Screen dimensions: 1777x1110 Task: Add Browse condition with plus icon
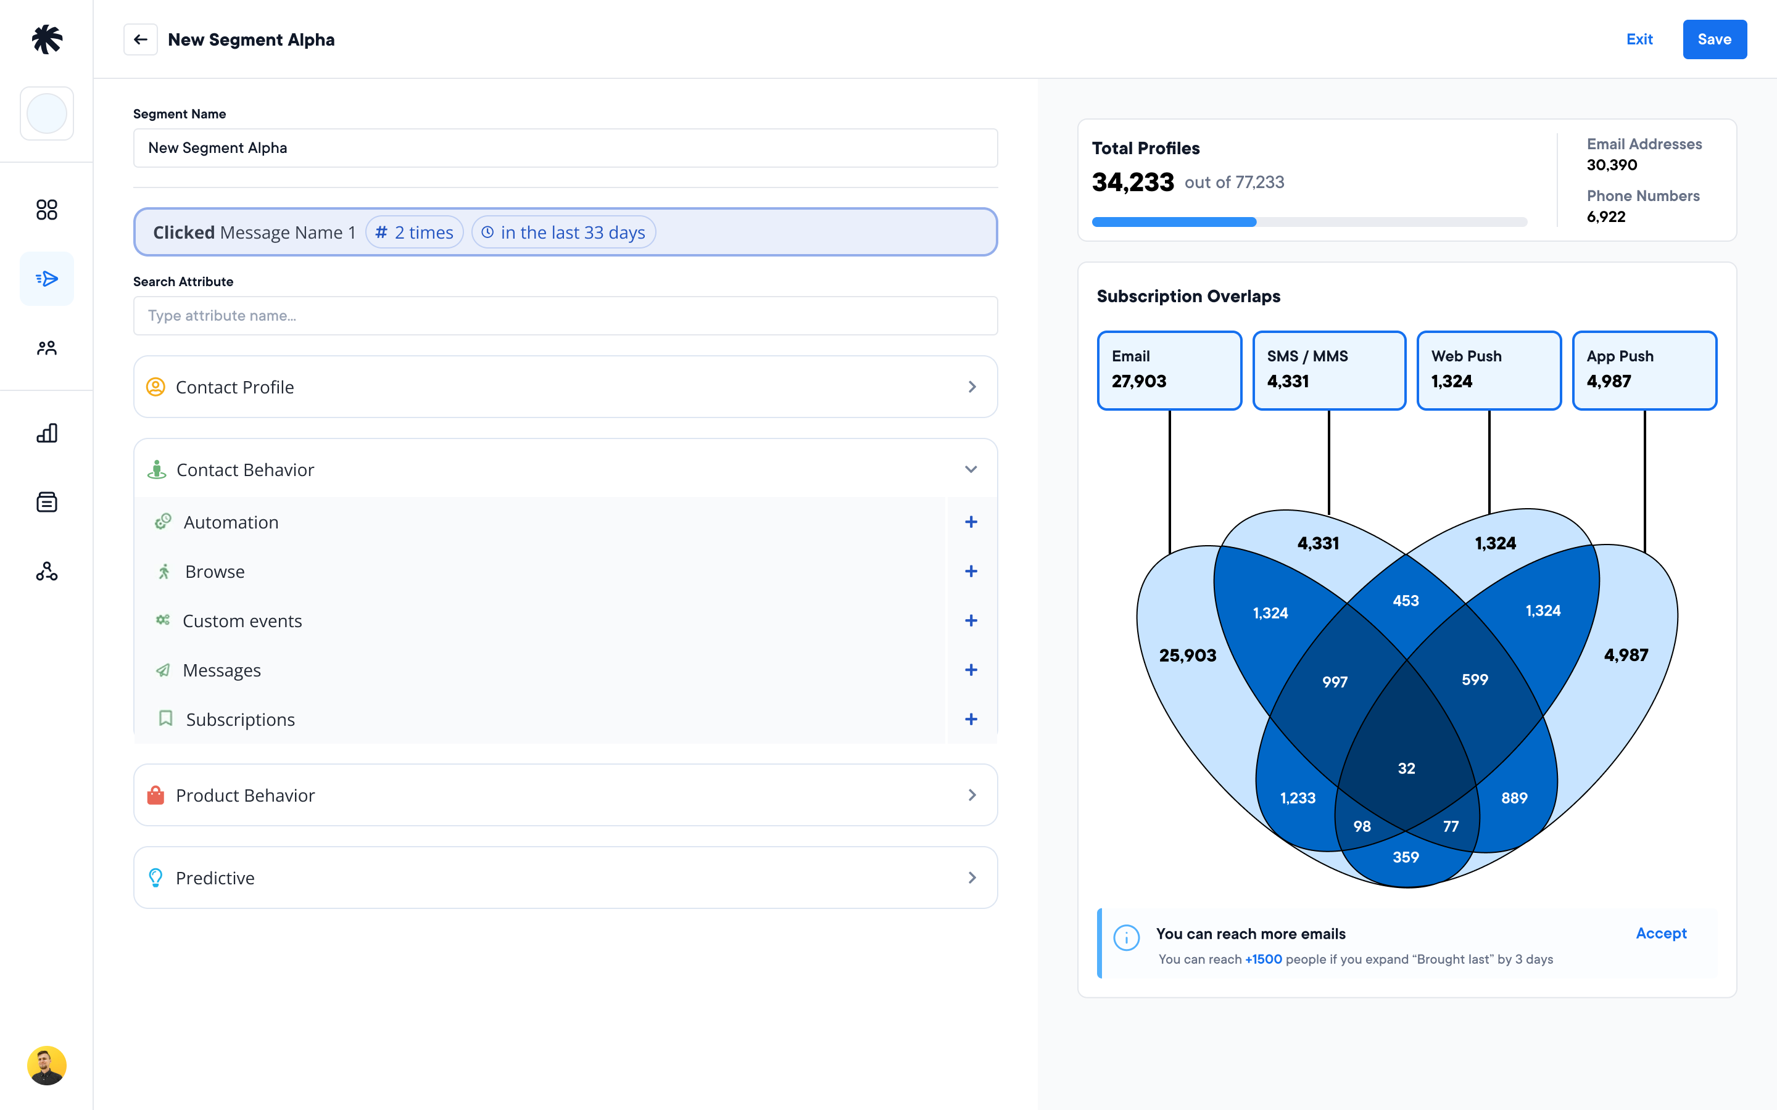tap(971, 571)
